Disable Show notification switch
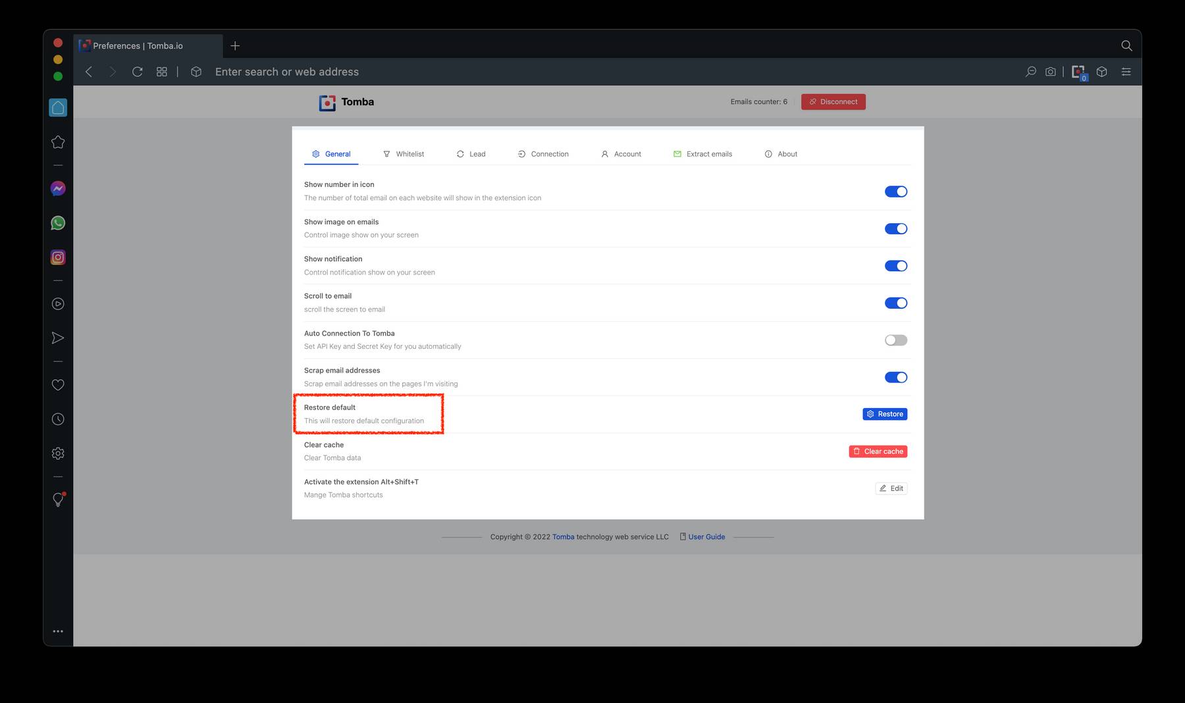 (896, 266)
